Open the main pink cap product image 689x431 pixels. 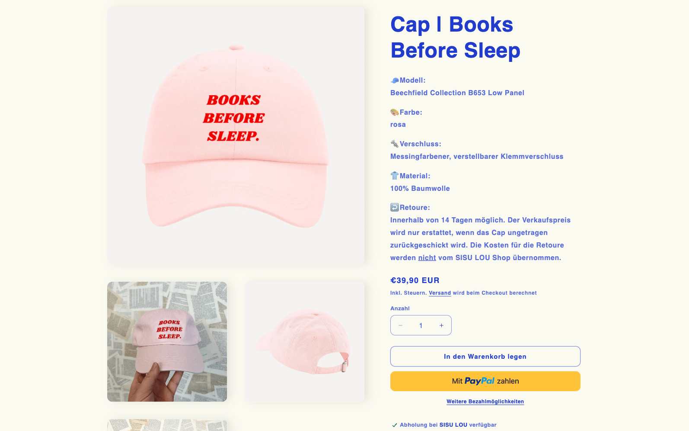coord(236,135)
